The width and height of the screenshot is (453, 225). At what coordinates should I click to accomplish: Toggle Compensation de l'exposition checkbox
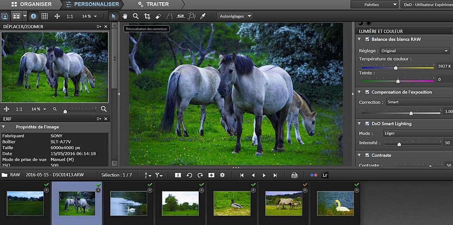coord(367,92)
